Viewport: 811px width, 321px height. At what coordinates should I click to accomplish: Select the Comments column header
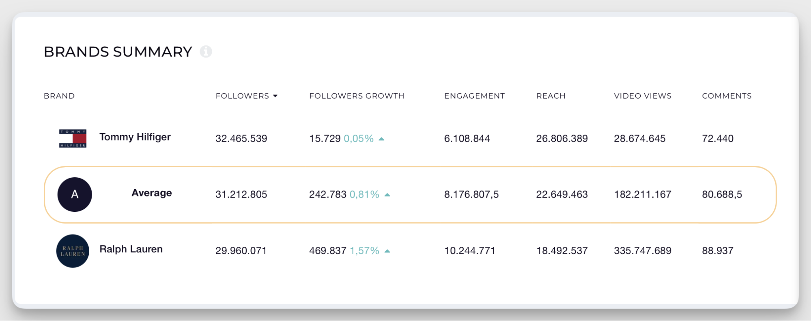coord(727,96)
